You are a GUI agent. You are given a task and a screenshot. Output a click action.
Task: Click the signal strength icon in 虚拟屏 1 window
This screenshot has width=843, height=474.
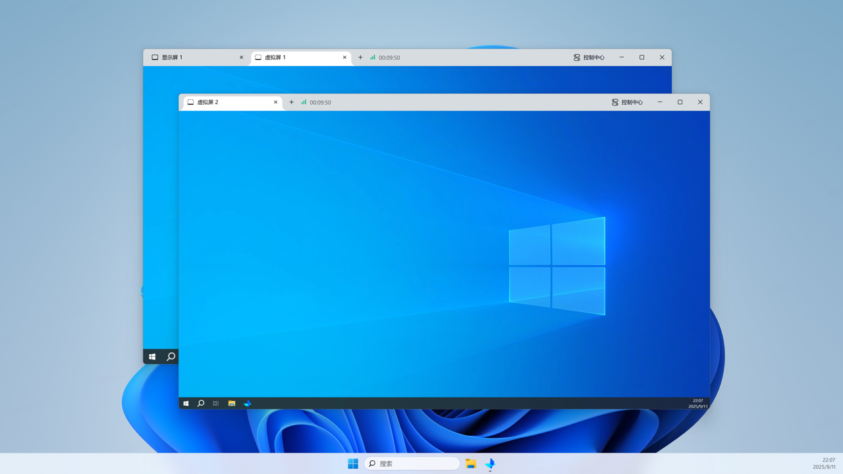373,58
